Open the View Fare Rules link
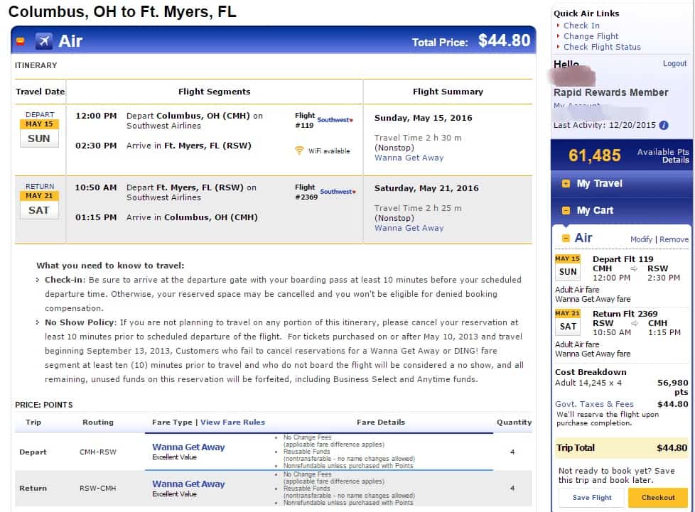The image size is (695, 512). [x=232, y=422]
